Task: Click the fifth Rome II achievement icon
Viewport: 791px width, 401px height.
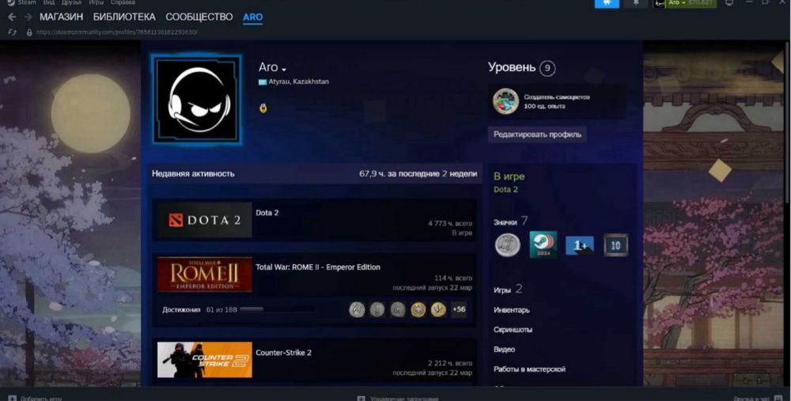Action: [x=438, y=309]
